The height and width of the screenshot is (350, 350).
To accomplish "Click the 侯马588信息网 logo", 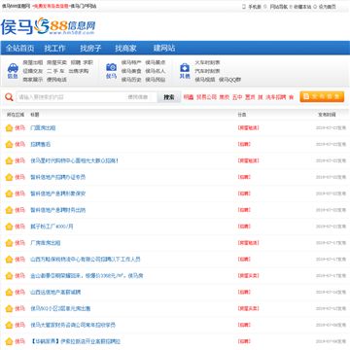I will pos(48,26).
